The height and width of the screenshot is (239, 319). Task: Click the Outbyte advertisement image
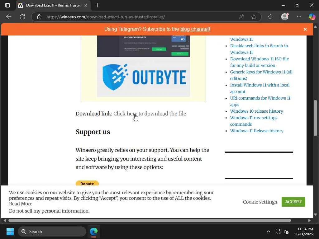tap(143, 66)
